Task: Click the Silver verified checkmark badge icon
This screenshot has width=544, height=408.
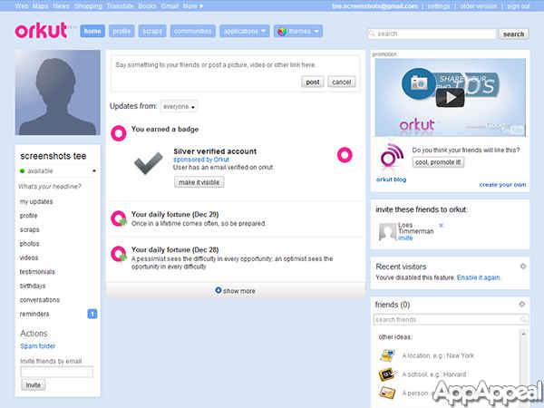Action: (x=148, y=164)
